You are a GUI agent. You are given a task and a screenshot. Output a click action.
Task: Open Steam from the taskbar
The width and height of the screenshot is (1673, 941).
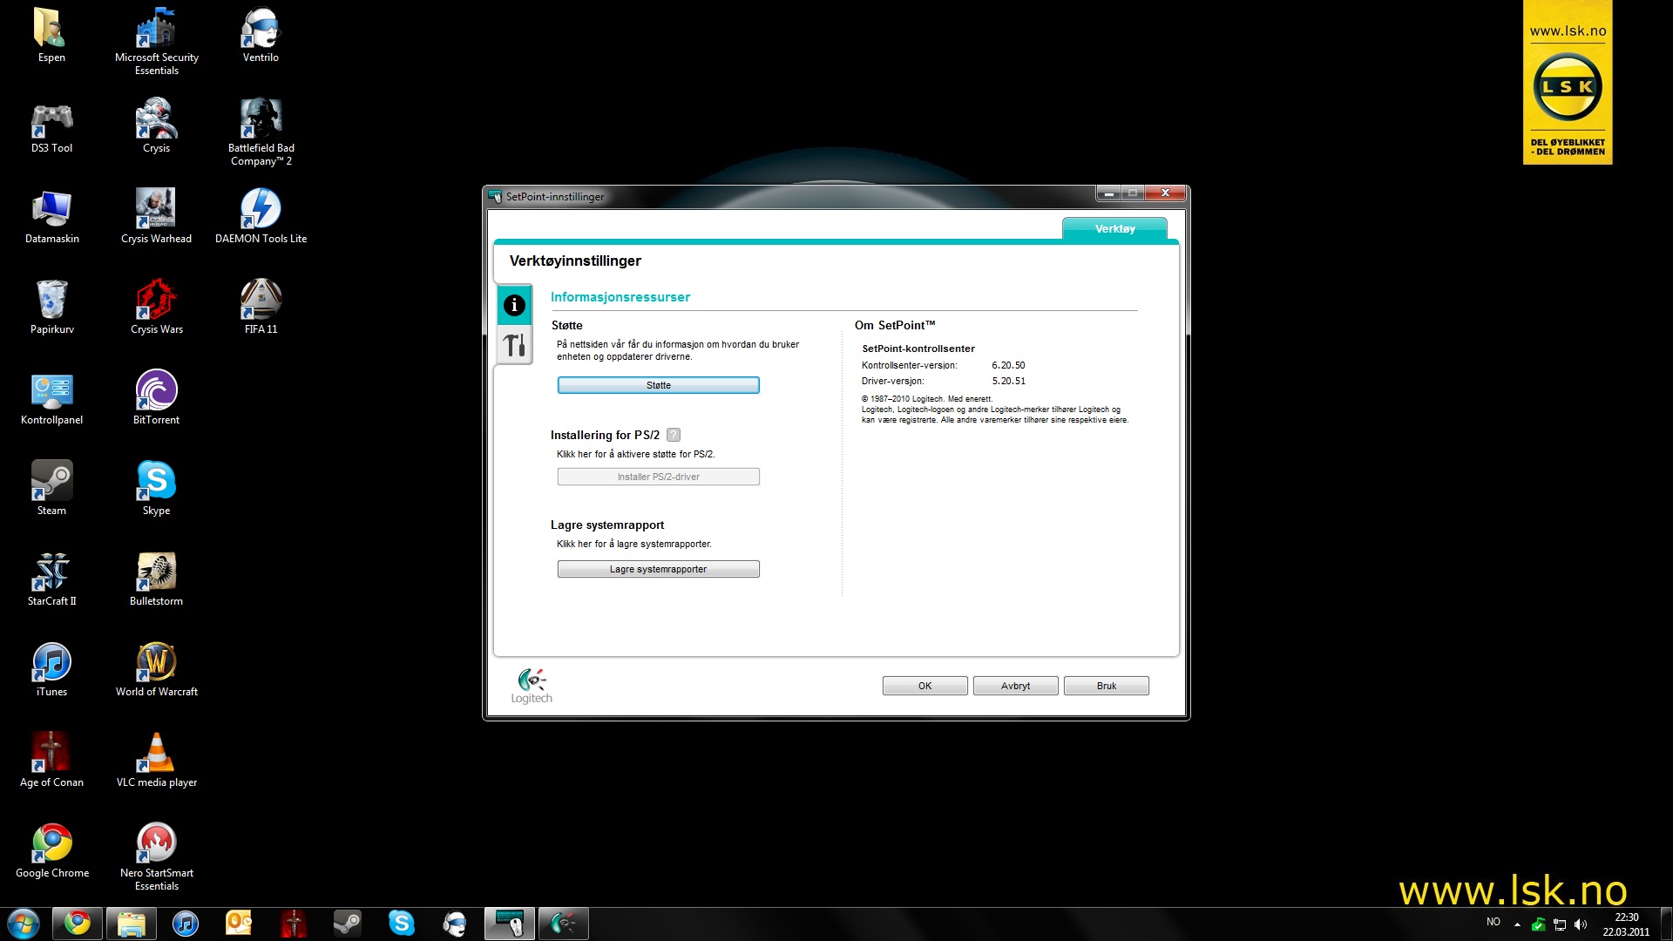point(348,924)
